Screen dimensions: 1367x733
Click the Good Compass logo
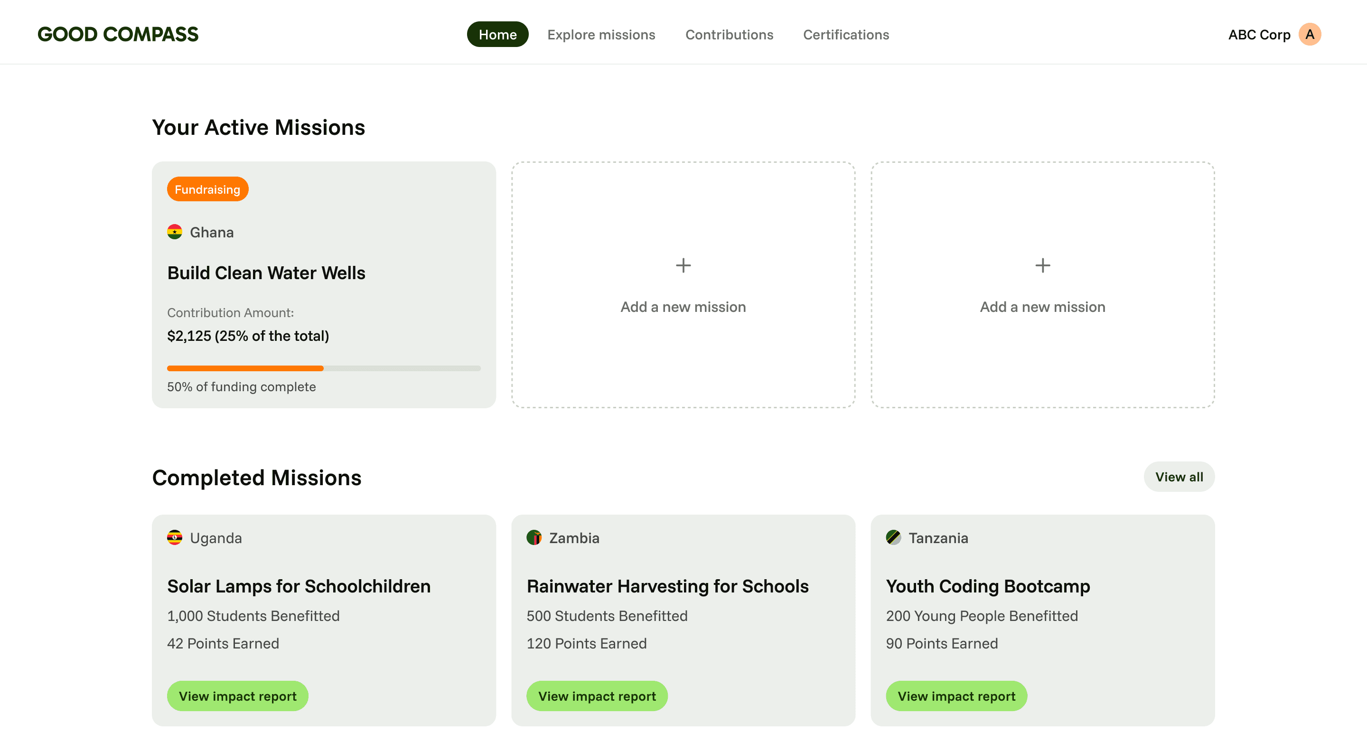tap(118, 35)
